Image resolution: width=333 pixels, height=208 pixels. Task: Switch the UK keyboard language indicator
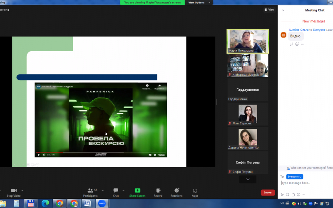282,203
